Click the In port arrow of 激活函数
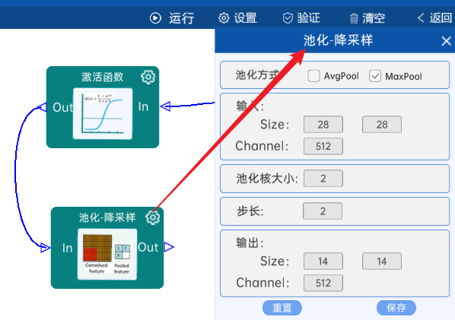The width and height of the screenshot is (455, 320). click(x=165, y=106)
